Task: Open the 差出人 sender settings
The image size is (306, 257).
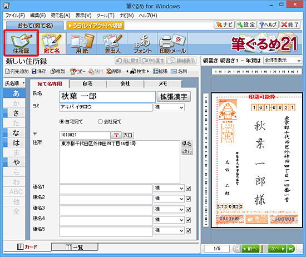Action: click(112, 43)
